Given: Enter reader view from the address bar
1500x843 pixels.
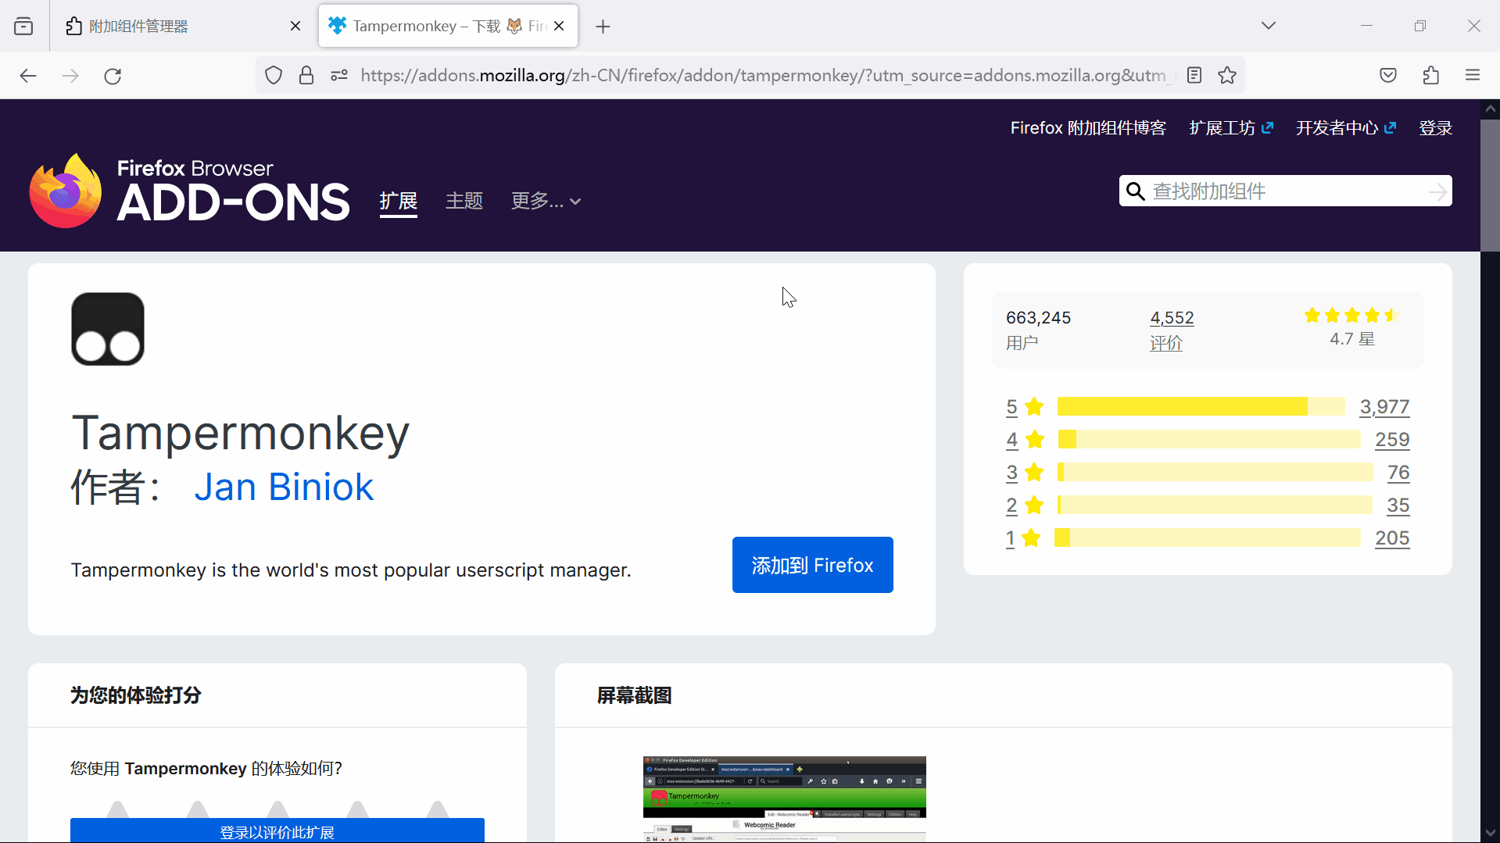Looking at the screenshot, I should coord(1194,75).
